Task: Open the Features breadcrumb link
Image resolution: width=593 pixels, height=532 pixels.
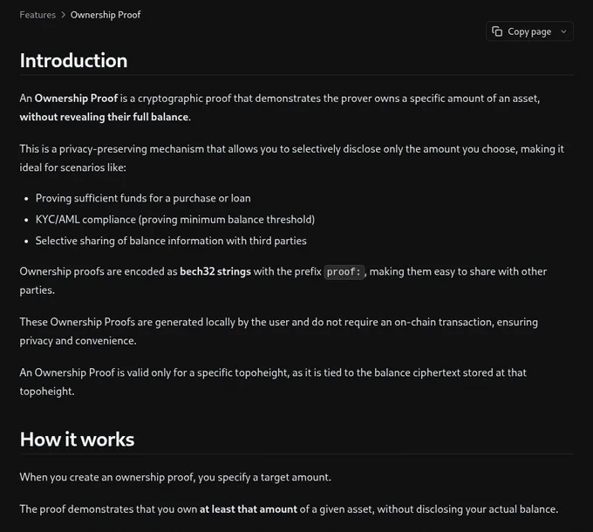Action: [37, 15]
